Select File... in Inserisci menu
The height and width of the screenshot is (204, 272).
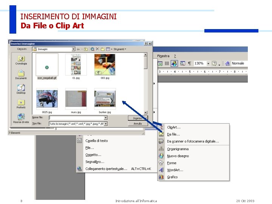(116, 148)
